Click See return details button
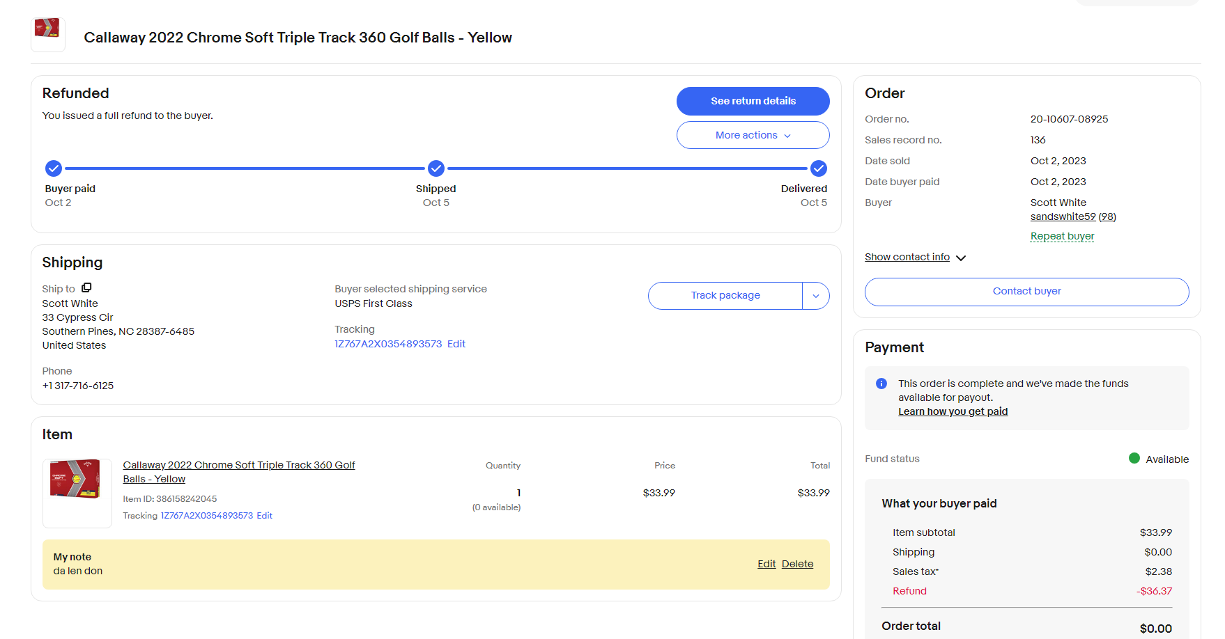The width and height of the screenshot is (1225, 639). [753, 101]
